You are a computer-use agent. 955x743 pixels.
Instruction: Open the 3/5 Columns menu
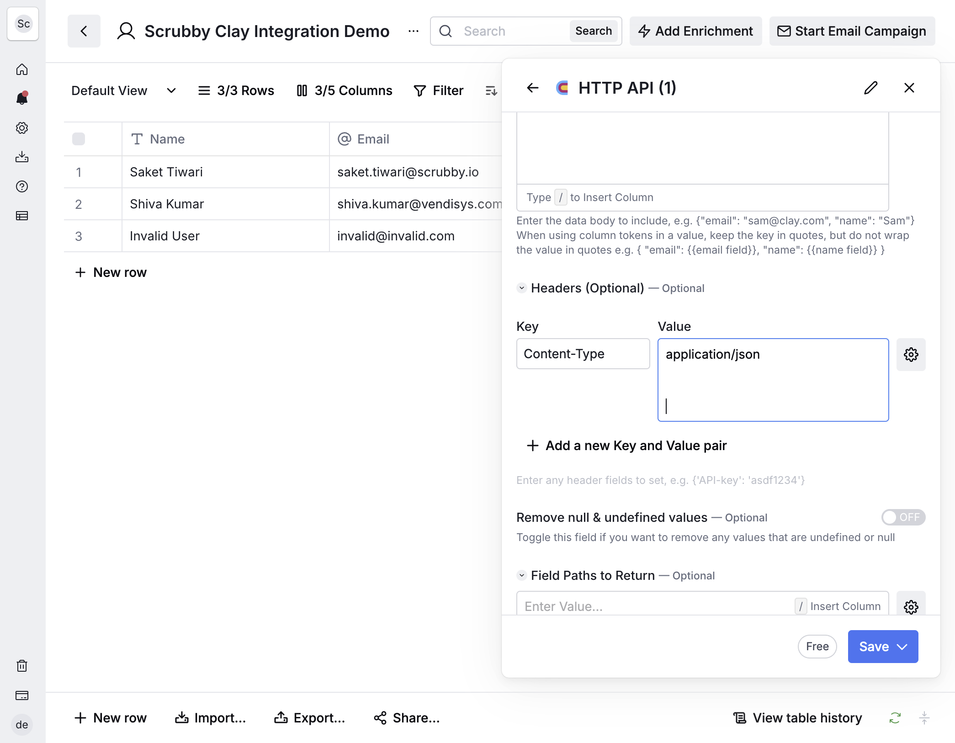coord(345,90)
